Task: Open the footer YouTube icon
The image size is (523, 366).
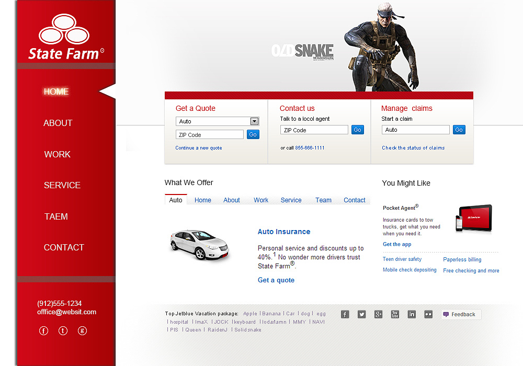Action: (x=395, y=314)
